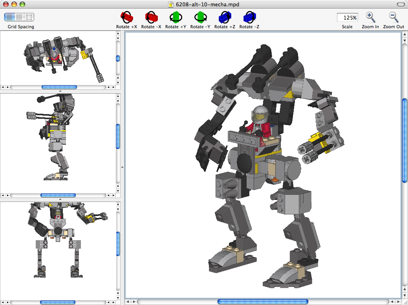Rotate the model around the +X axis
The height and width of the screenshot is (305, 408).
pyautogui.click(x=126, y=17)
